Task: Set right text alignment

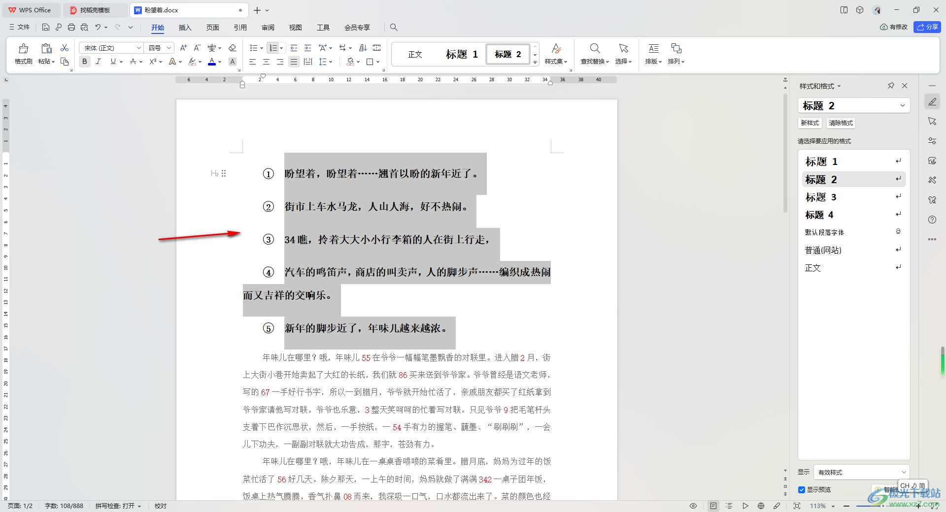Action: [280, 62]
